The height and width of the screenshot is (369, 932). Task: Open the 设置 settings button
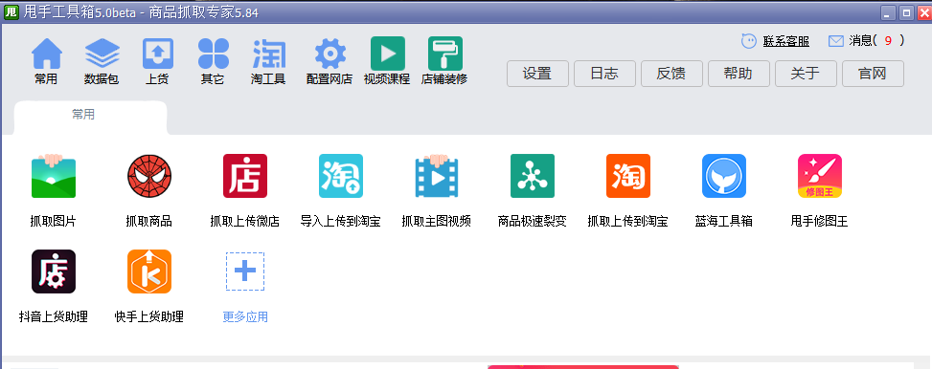537,74
